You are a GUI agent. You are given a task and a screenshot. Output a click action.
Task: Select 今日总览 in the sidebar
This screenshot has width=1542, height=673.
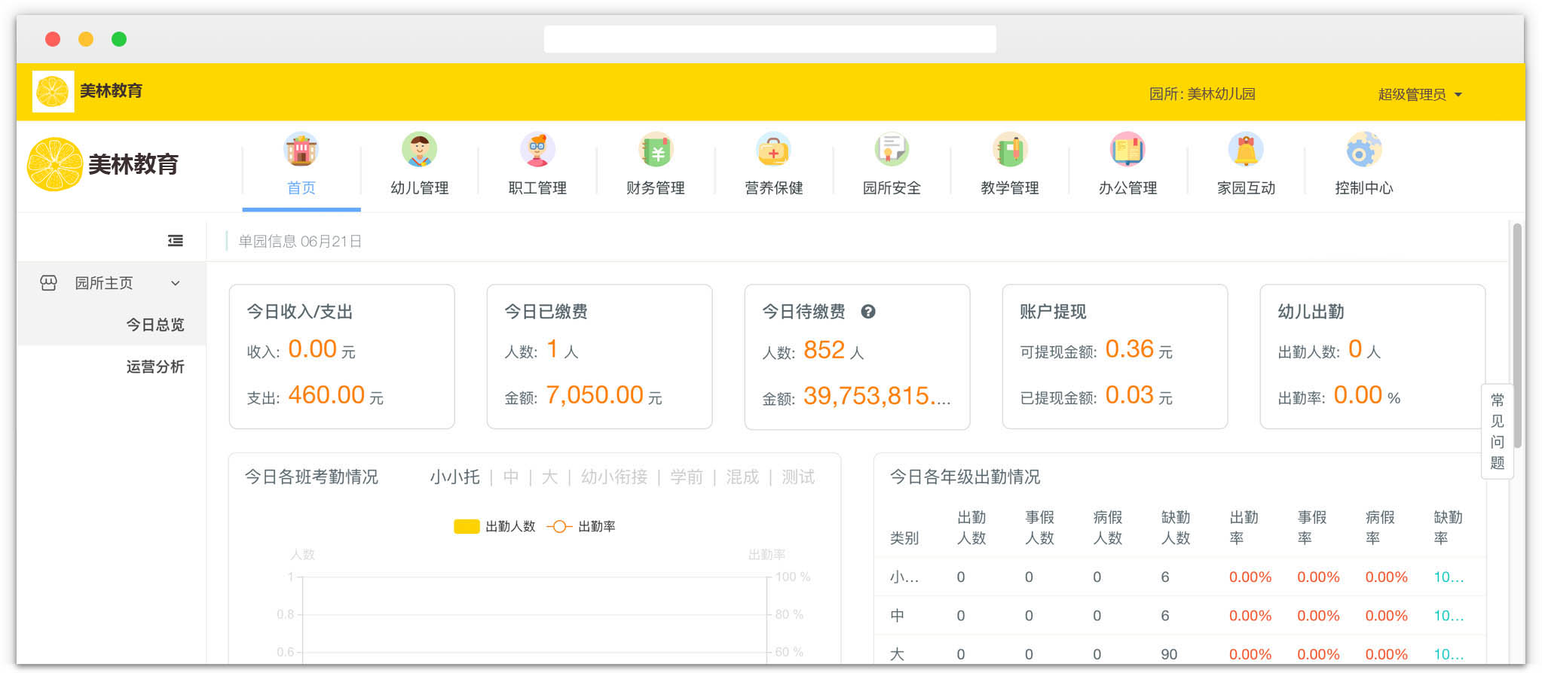coord(155,324)
